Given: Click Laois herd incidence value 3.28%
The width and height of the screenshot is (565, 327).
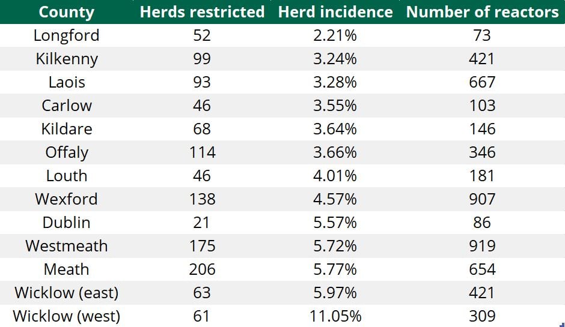Looking at the screenshot, I should pyautogui.click(x=335, y=82).
